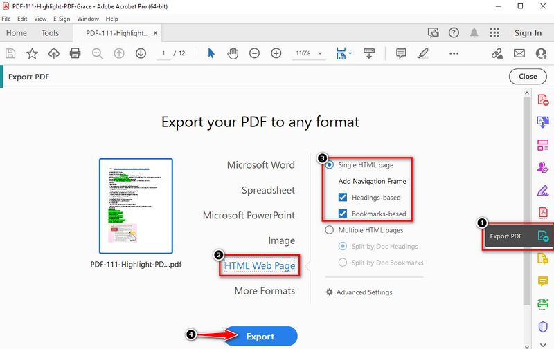This screenshot has width=554, height=349.
Task: Open more tools ellipsis menu
Action: click(x=454, y=53)
